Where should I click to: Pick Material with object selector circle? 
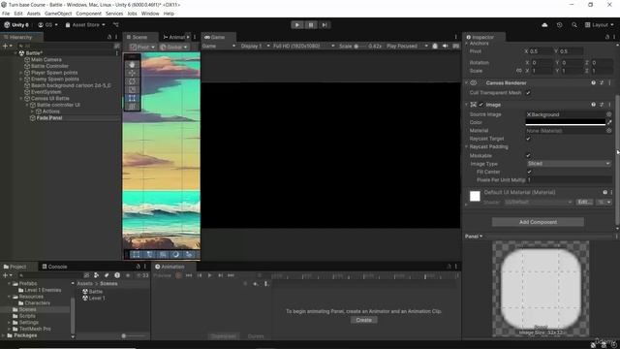click(609, 131)
